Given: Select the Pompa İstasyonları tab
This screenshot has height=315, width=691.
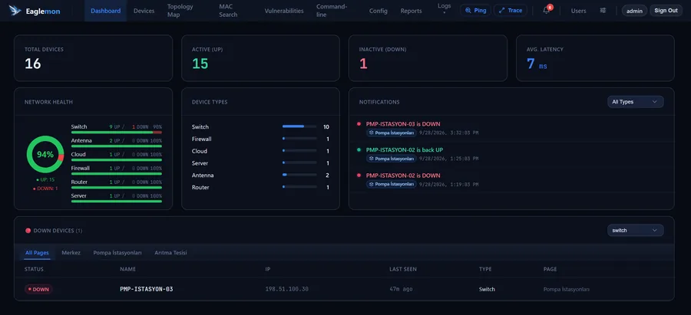Looking at the screenshot, I should (117, 253).
